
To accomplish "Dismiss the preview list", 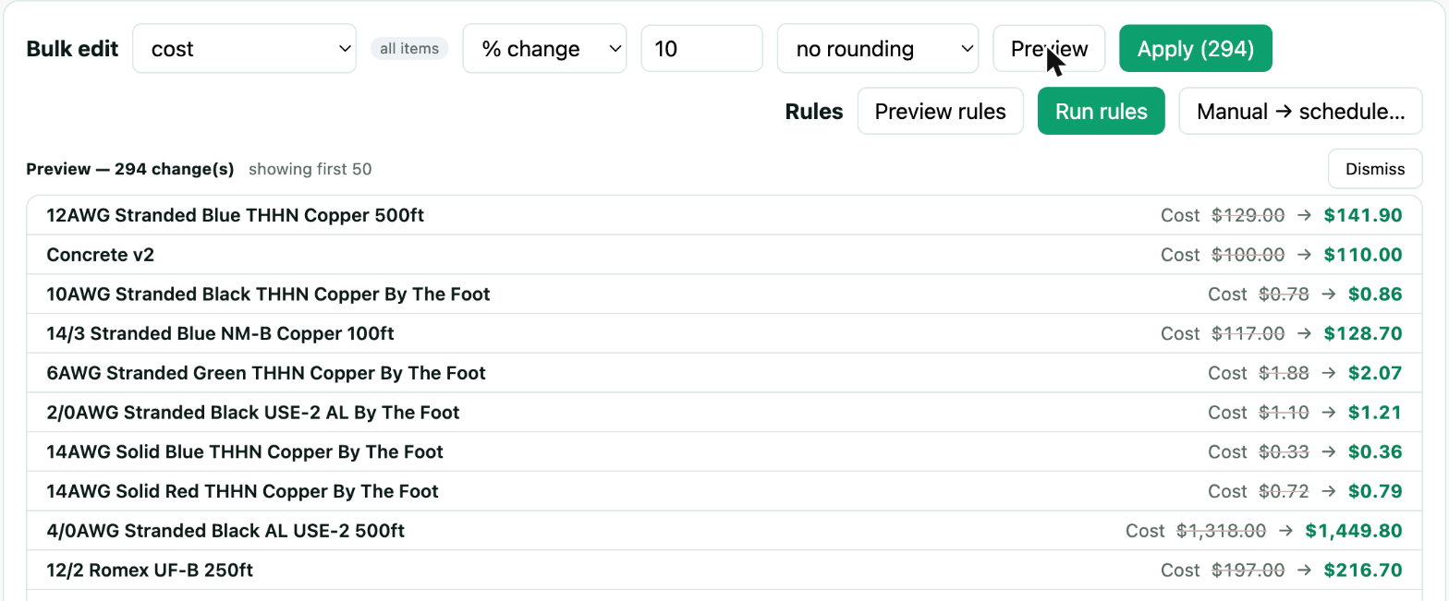I will click(1375, 169).
